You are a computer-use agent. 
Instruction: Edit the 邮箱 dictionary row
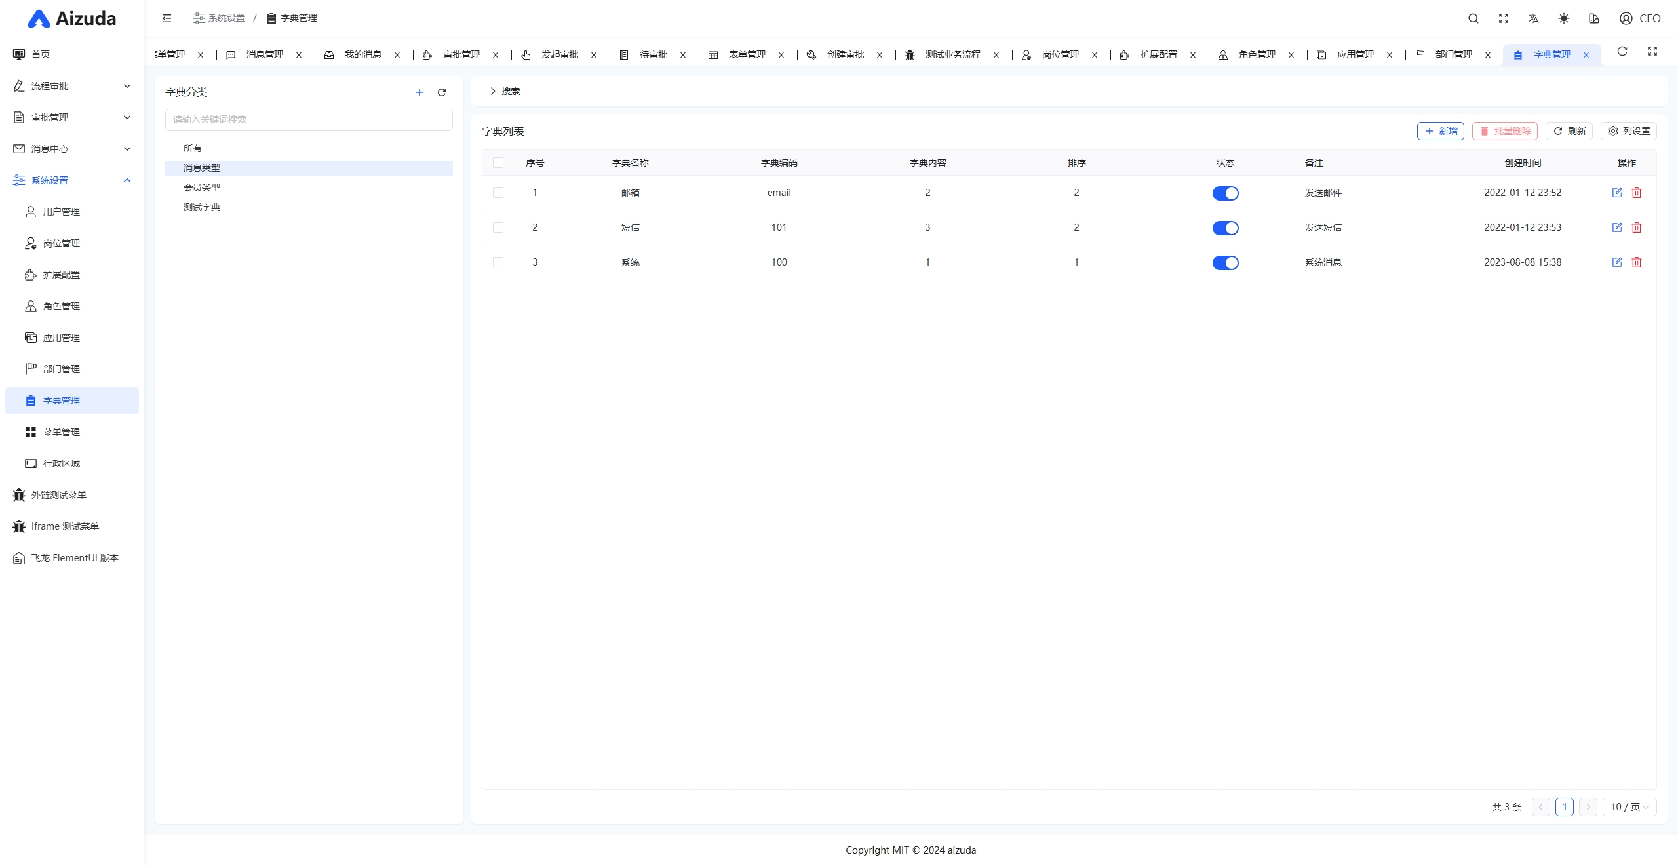[1616, 193]
